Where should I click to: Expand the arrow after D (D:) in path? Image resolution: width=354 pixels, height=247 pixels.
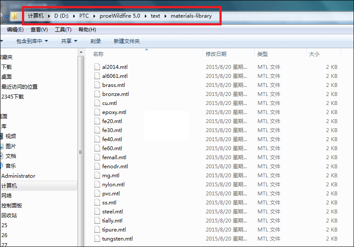tap(74, 16)
